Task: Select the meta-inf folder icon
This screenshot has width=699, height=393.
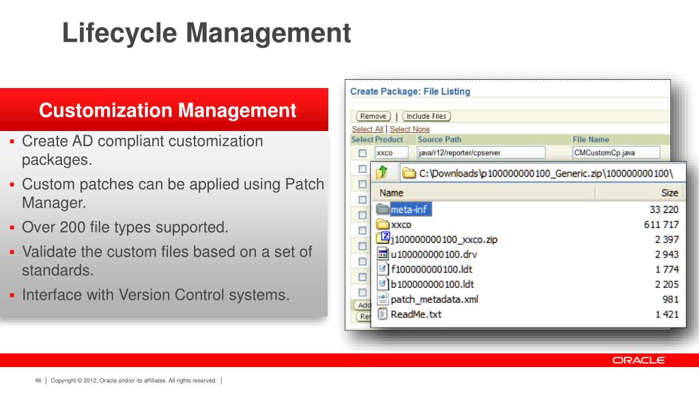Action: pos(382,209)
